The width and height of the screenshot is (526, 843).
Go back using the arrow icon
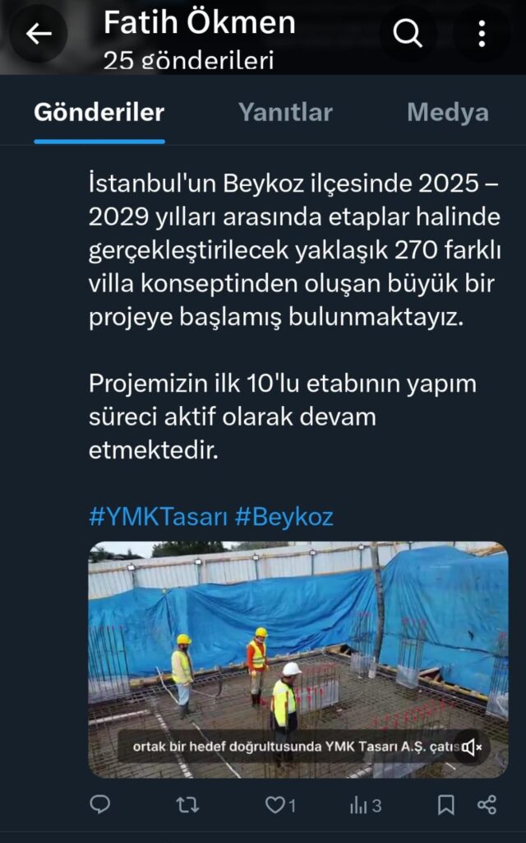tap(39, 34)
